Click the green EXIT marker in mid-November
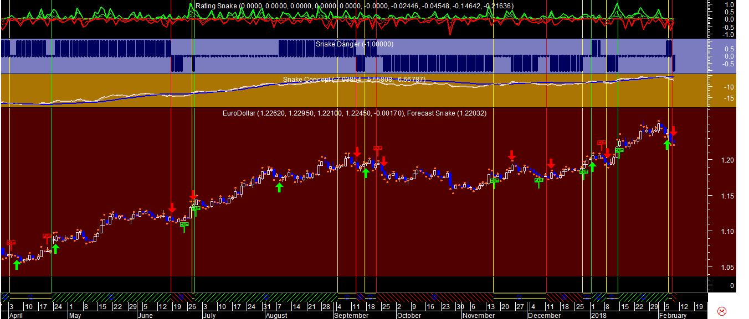Screen dimensions: 749x319 [x=494, y=181]
